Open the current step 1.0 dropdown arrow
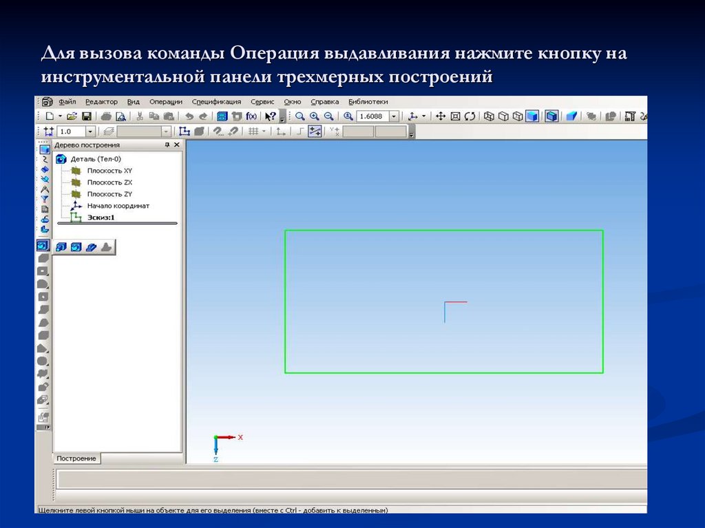 [90, 131]
